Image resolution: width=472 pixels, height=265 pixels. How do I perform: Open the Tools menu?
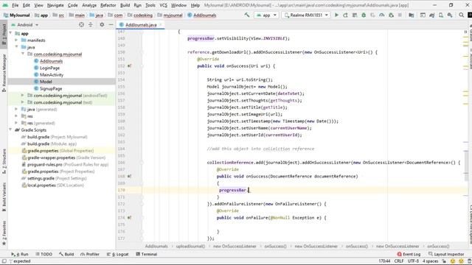click(150, 5)
